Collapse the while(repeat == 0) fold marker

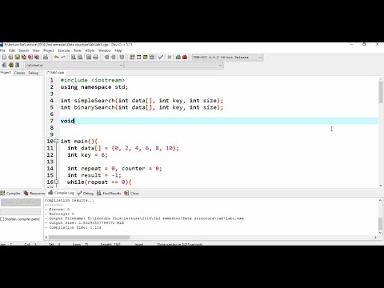[57, 182]
